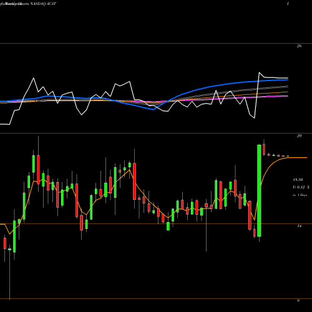Click the 18.50 last price value
This screenshot has height=312, width=312.
(x=298, y=180)
